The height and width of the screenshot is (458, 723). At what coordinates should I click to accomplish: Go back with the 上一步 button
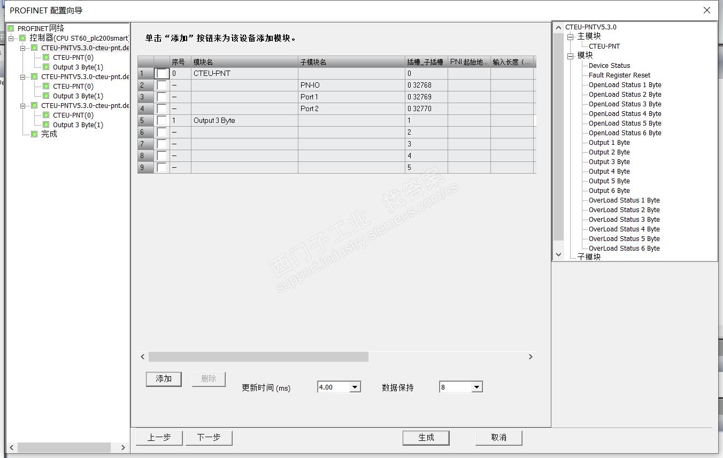coord(159,438)
